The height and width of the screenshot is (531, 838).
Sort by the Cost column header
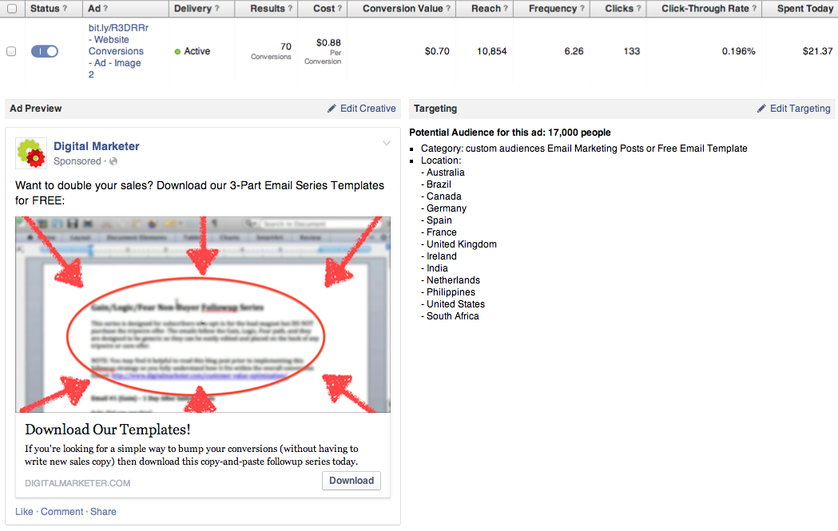point(324,9)
